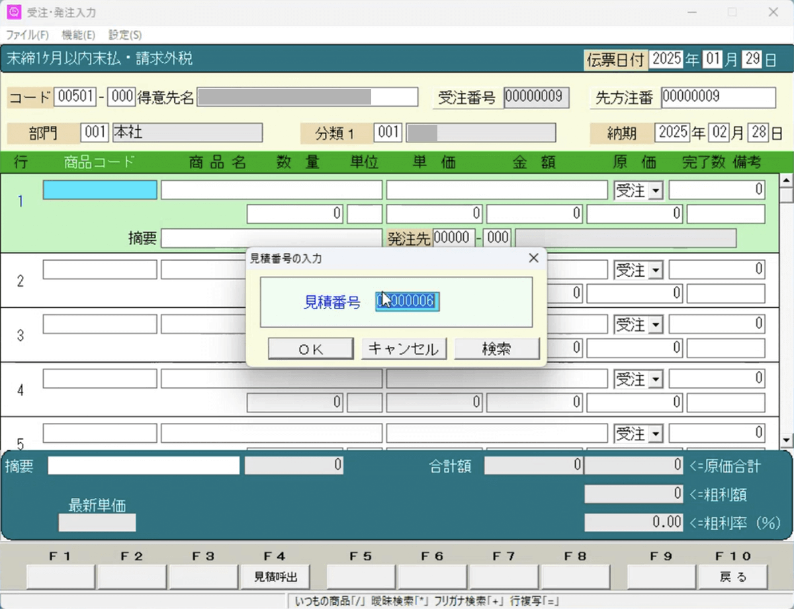Open the 機能(E) menu

[x=78, y=34]
